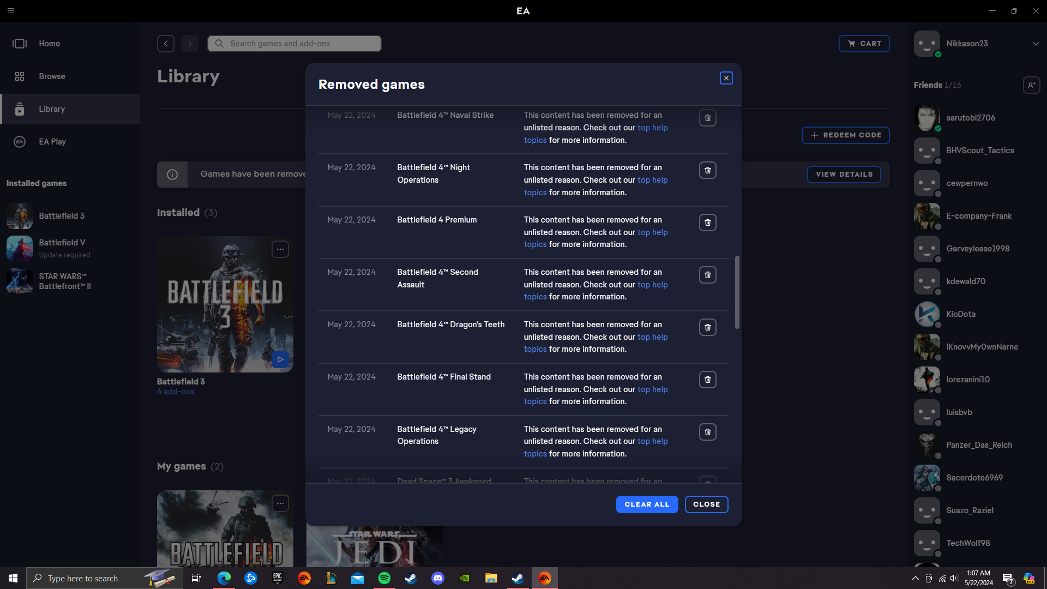The image size is (1047, 589).
Task: Select Battlefield 3 in installed games
Action: tap(70, 216)
